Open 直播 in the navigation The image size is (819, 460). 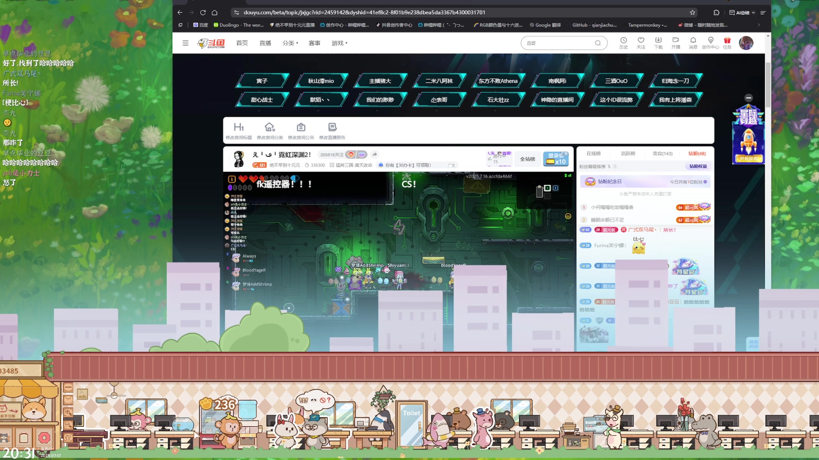(x=265, y=43)
